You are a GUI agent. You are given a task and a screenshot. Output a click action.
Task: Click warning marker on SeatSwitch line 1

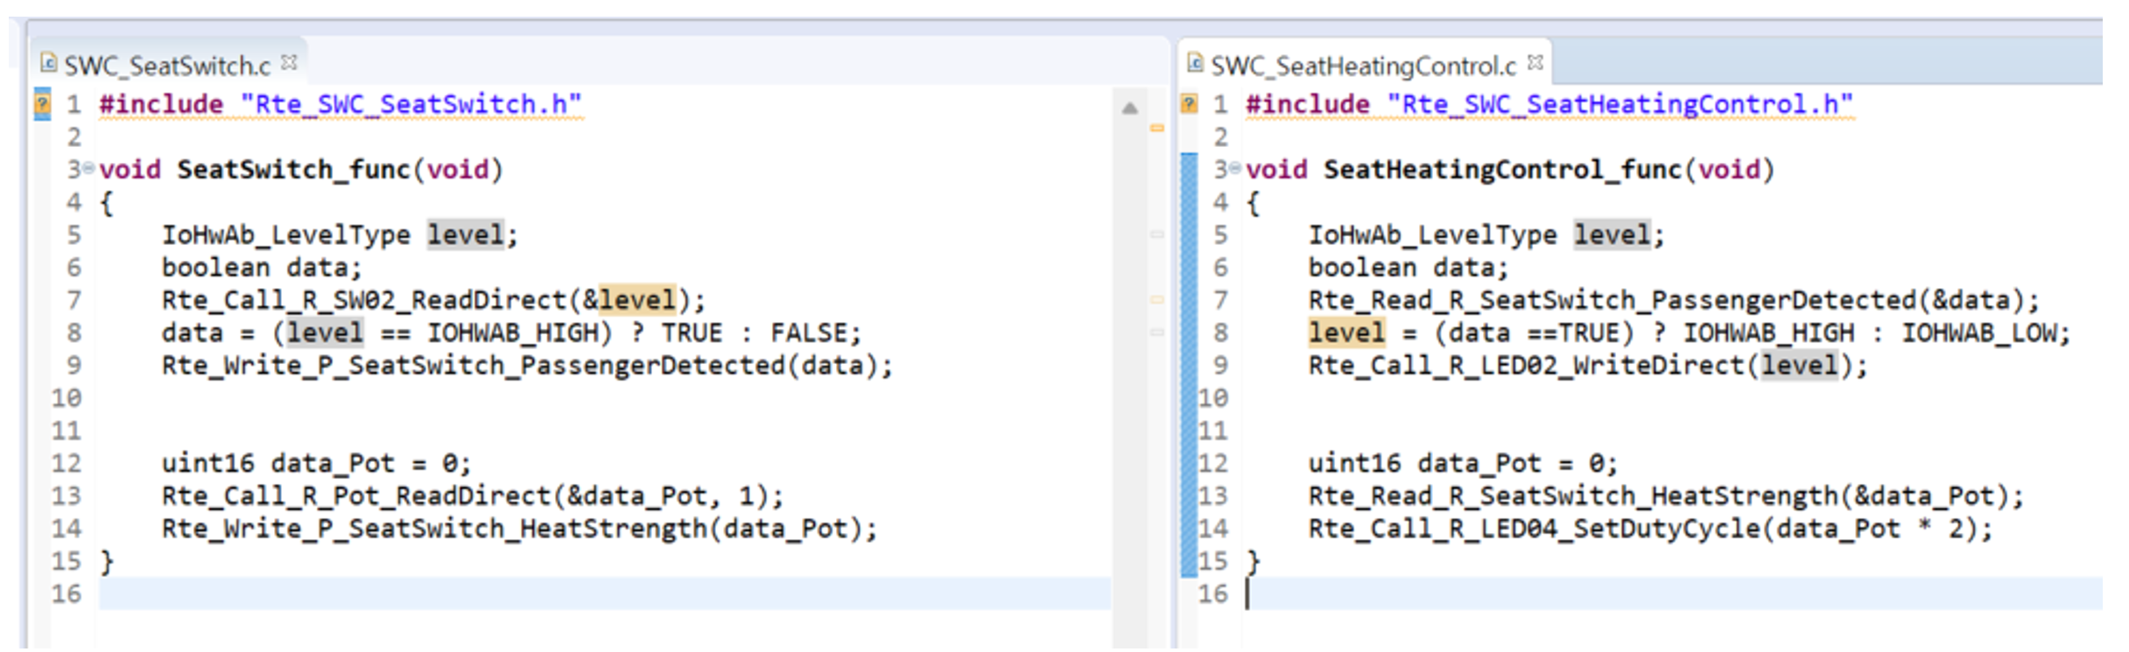tap(41, 104)
